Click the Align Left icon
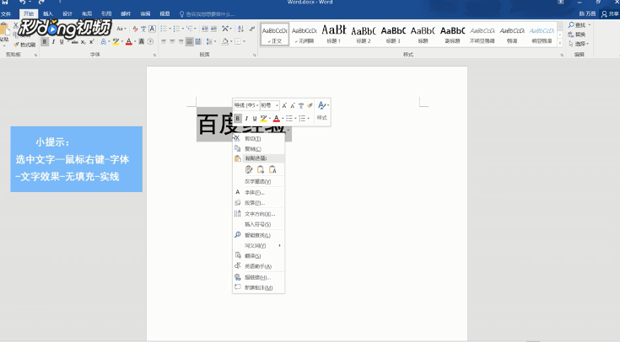 click(164, 41)
